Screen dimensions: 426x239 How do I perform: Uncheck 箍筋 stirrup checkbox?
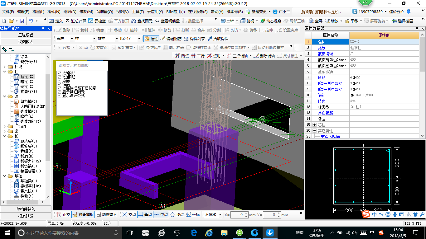pos(59,84)
